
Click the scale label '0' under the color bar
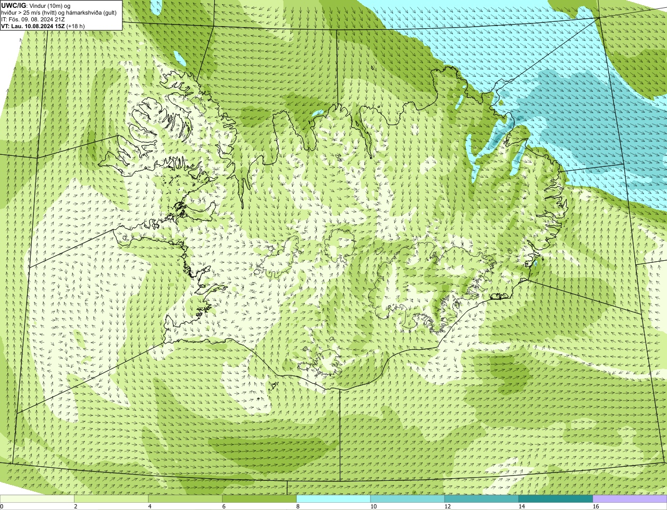point(2,506)
